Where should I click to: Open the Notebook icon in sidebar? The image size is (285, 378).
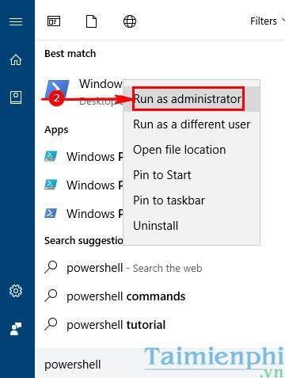click(16, 97)
